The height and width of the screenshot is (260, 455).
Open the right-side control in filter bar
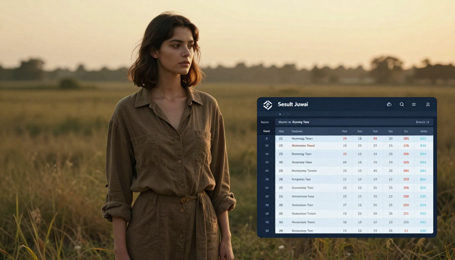click(x=422, y=122)
